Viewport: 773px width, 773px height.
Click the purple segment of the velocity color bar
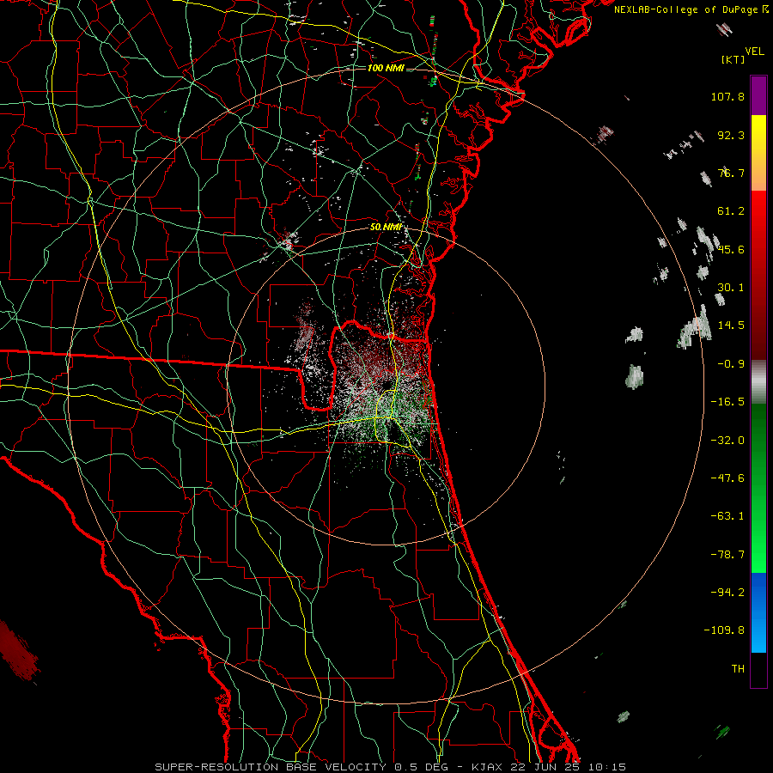coord(758,95)
